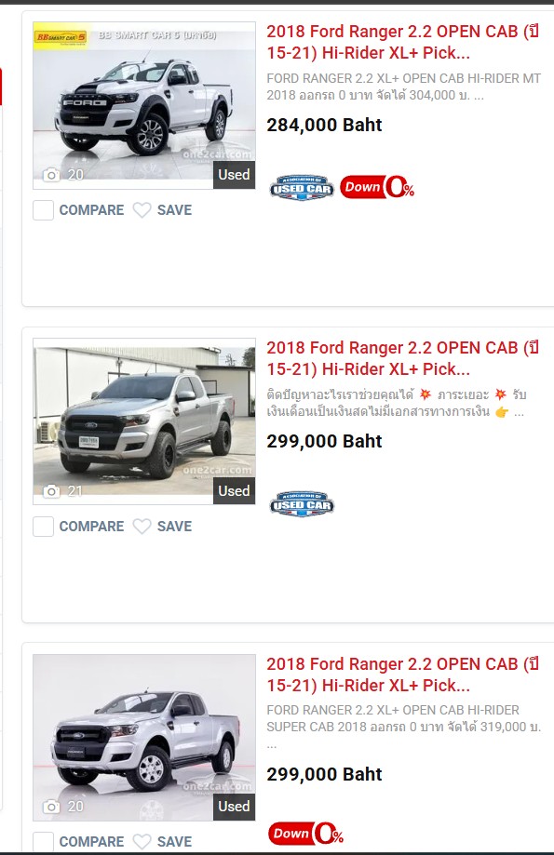Click heart Save icon on silver outdoor Ranger listing
554x855 pixels.
[x=142, y=527]
